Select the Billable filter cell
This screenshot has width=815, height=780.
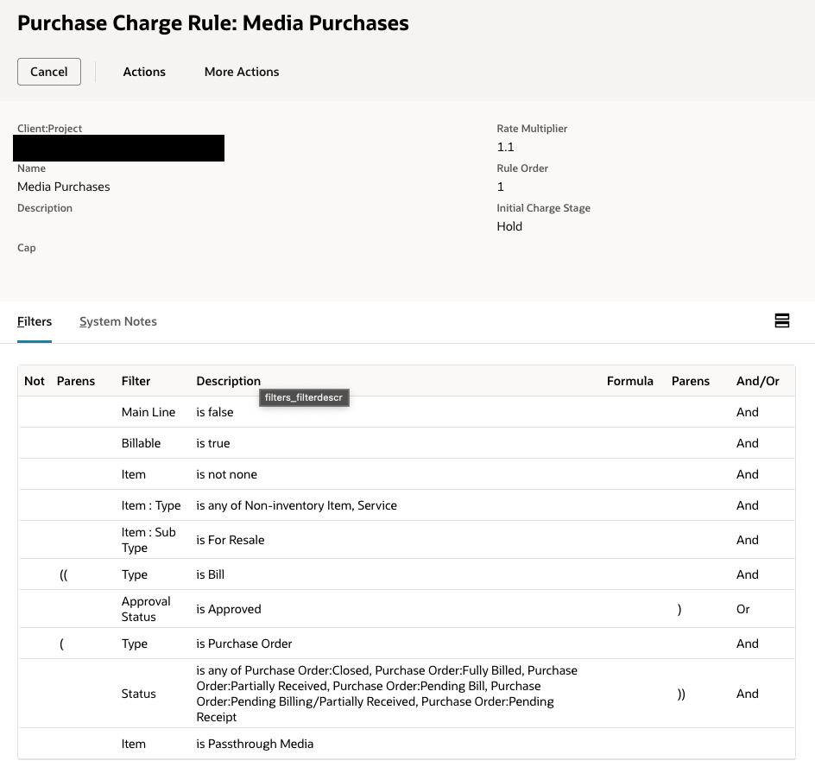point(141,443)
